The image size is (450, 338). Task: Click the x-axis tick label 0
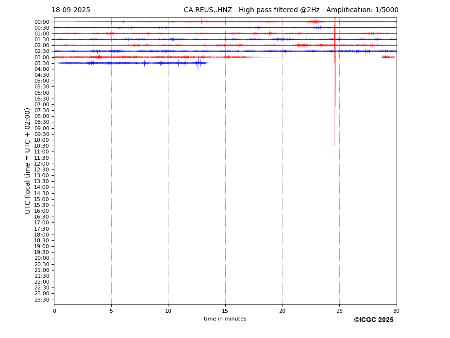pos(54,311)
